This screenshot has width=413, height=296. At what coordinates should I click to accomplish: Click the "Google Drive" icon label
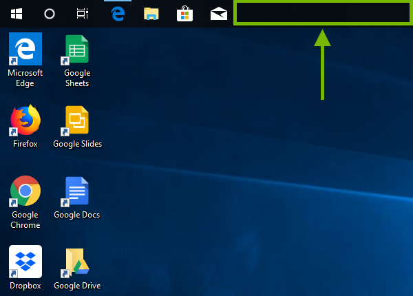click(77, 286)
